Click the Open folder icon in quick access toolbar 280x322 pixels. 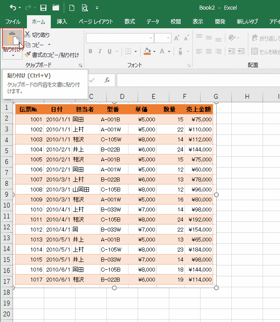[56, 8]
